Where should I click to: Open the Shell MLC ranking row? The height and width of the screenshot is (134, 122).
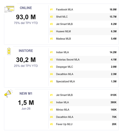(84, 17)
